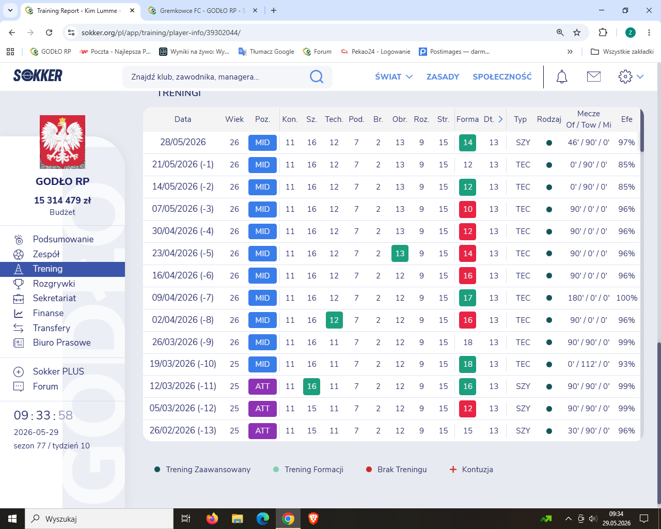
Task: Open Podsumowanie in the sidebar
Action: [x=63, y=239]
